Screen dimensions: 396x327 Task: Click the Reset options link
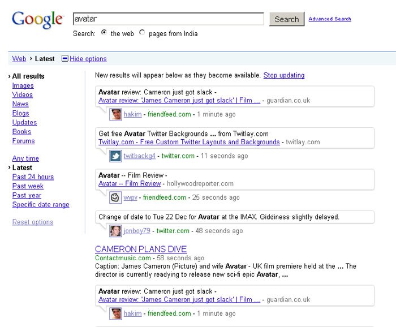pos(33,222)
